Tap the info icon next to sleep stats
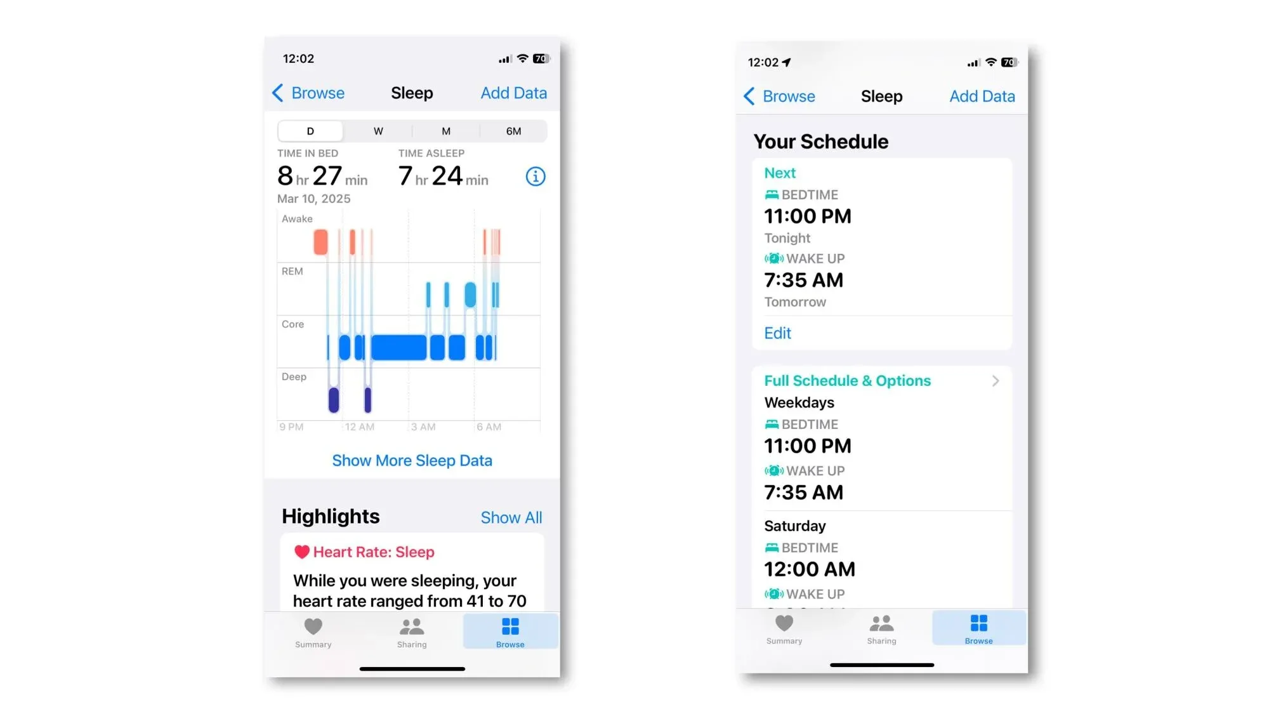Viewport: 1269px width, 714px height. coord(534,176)
